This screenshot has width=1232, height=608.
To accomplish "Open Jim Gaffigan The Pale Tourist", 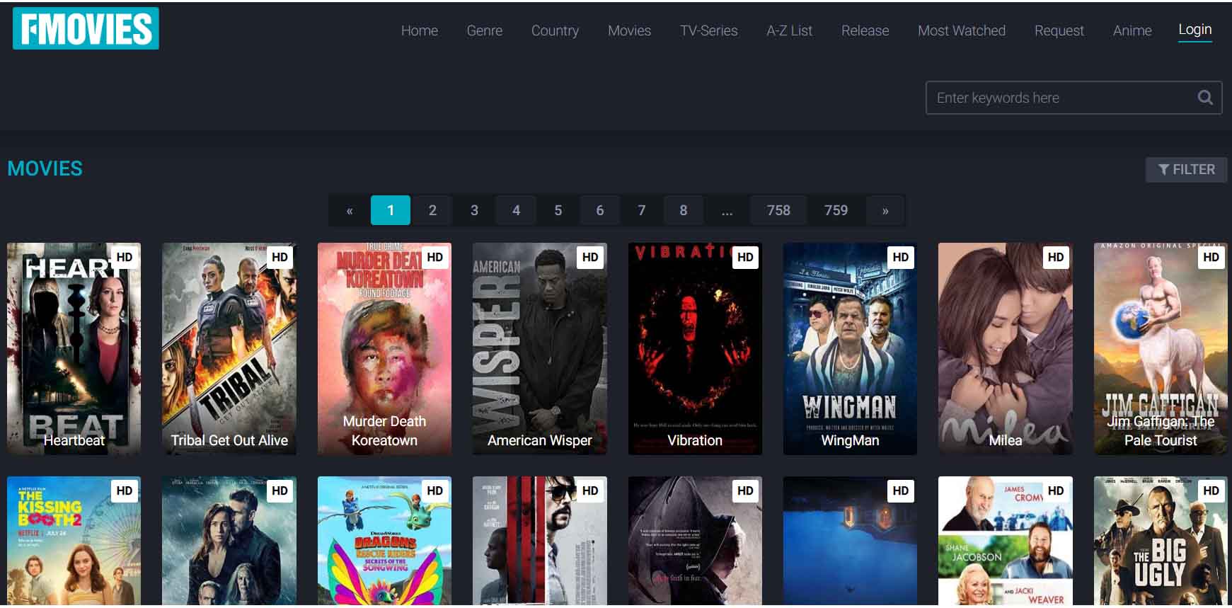I will coord(1161,348).
